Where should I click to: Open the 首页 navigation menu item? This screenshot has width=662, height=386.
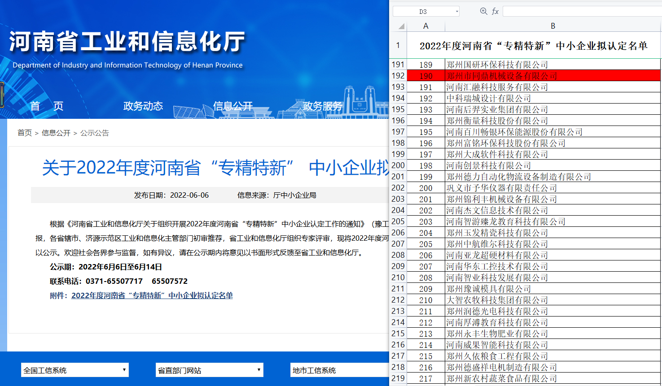click(47, 106)
